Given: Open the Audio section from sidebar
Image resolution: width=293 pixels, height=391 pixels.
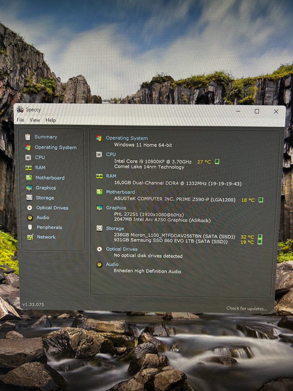Looking at the screenshot, I should [43, 217].
